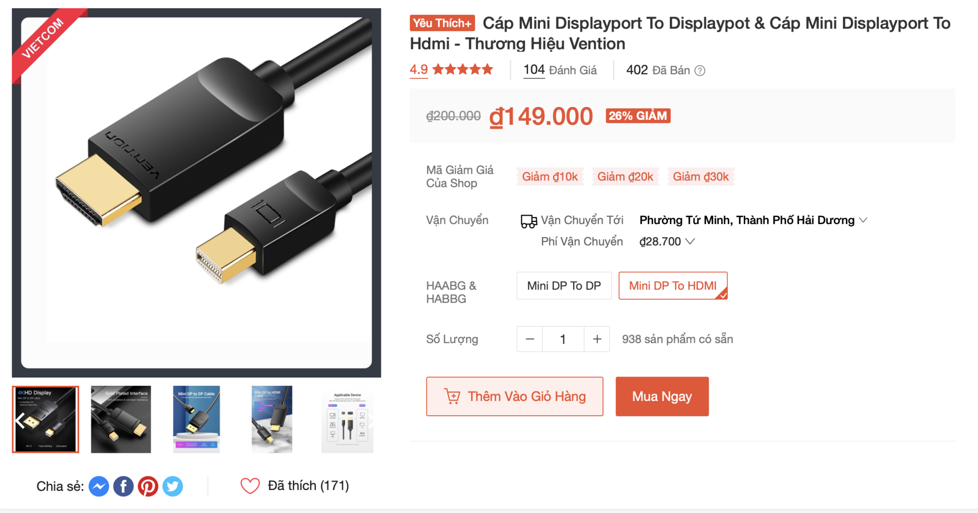Select the Mini DP To HDMI variant
The width and height of the screenshot is (978, 513).
[x=673, y=286]
